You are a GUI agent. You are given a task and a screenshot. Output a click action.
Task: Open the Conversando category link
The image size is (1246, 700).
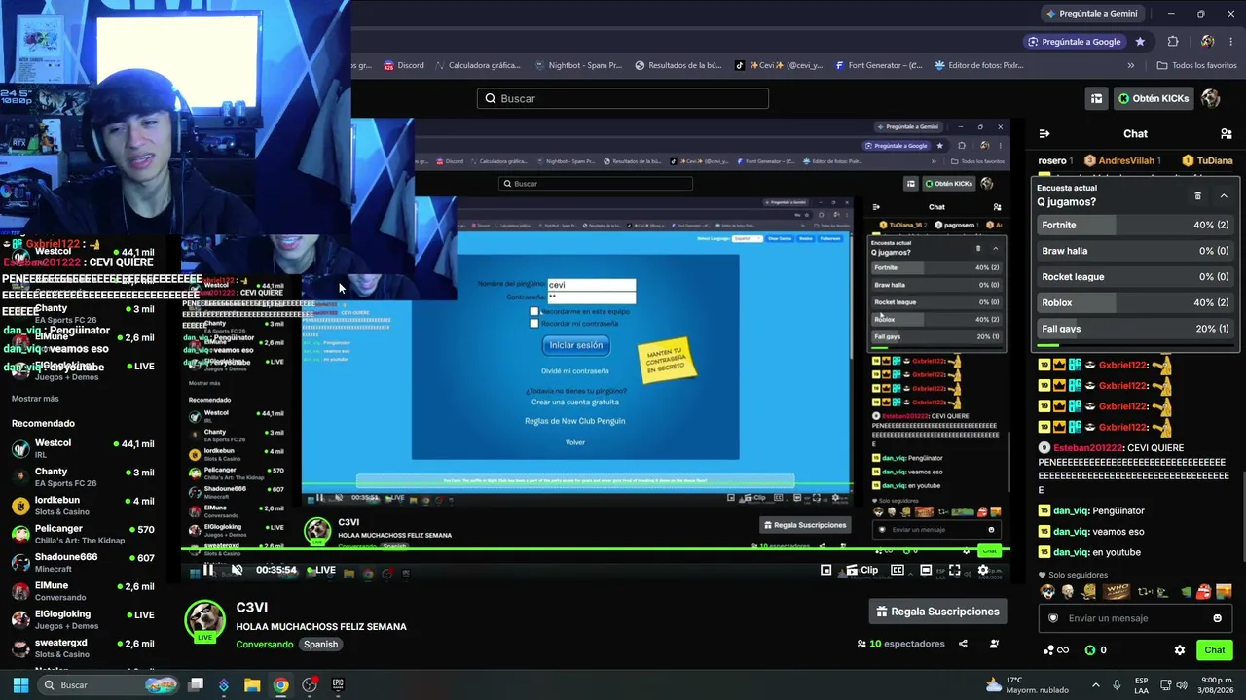[x=264, y=645]
